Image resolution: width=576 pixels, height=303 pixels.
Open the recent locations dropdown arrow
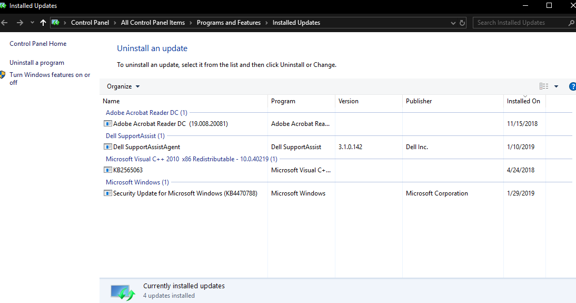point(32,23)
